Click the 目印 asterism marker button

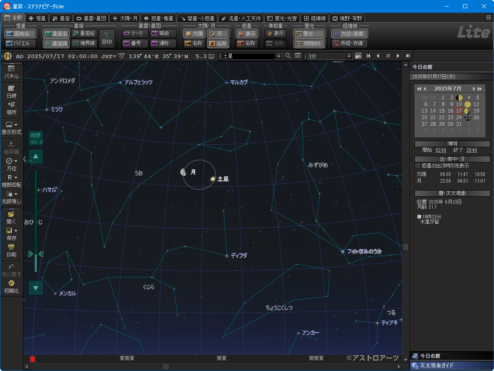coord(107,38)
